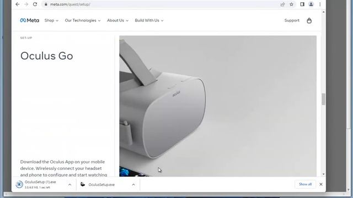Viewport: 353px width, 198px height.
Task: Click the page scrollbar up arrow
Action: (x=324, y=12)
